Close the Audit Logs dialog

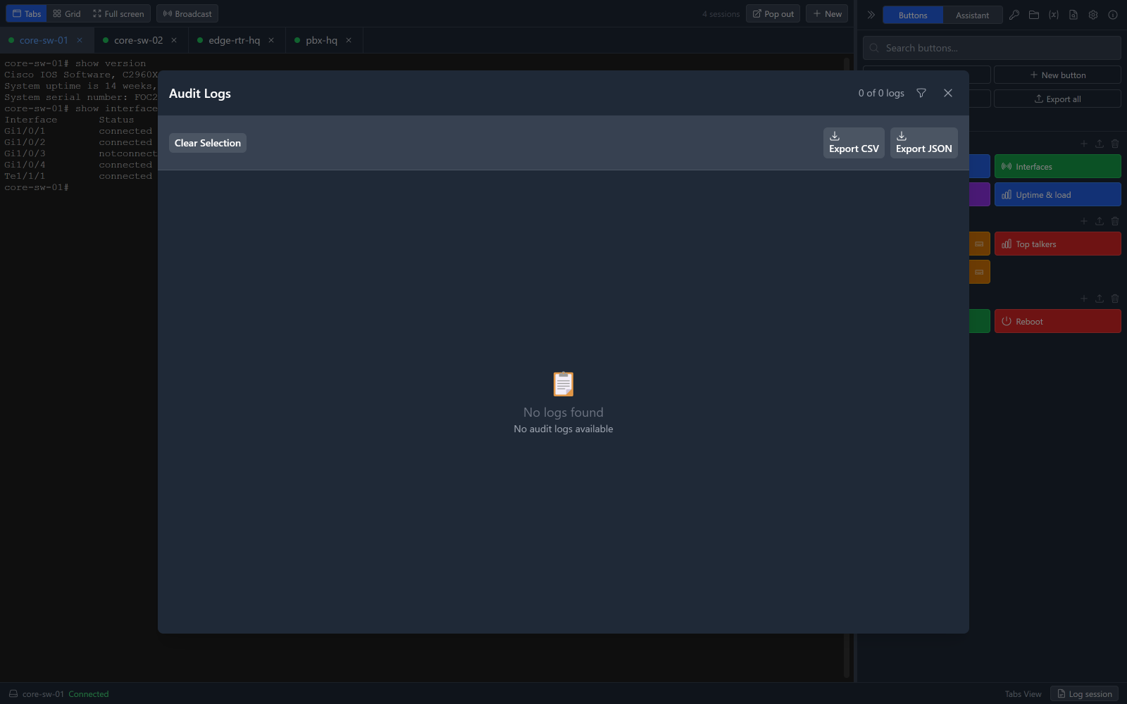tap(948, 93)
